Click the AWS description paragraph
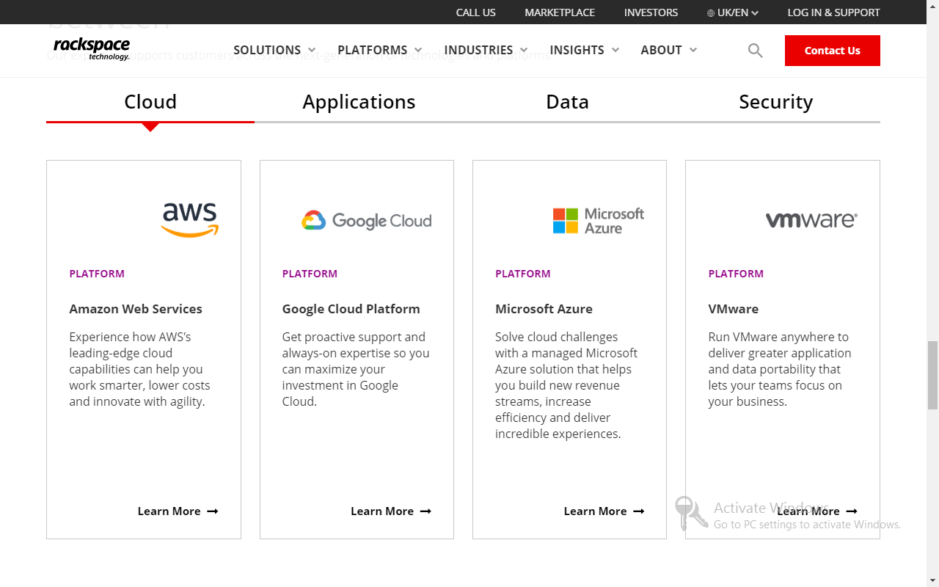This screenshot has height=587, width=939. point(139,369)
